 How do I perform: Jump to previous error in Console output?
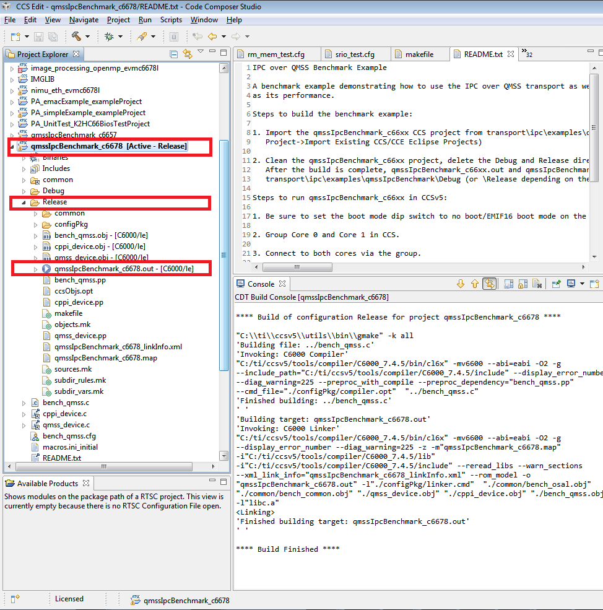475,284
